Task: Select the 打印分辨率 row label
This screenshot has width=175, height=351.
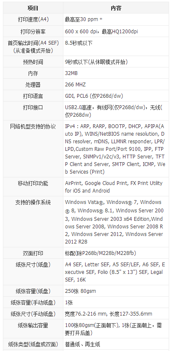Action: [33, 31]
